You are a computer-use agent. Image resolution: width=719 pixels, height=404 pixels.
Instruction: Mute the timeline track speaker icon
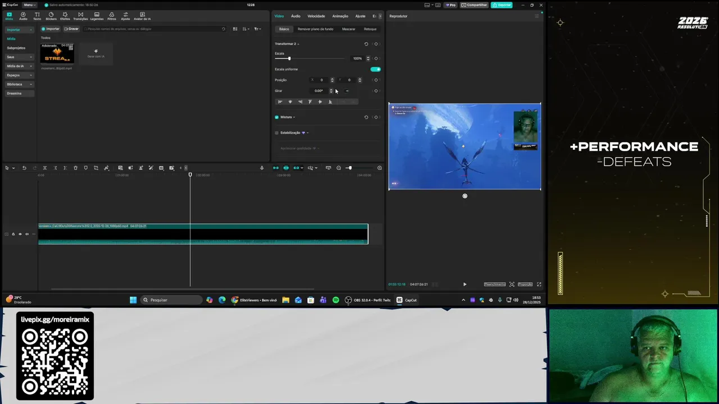coord(27,234)
